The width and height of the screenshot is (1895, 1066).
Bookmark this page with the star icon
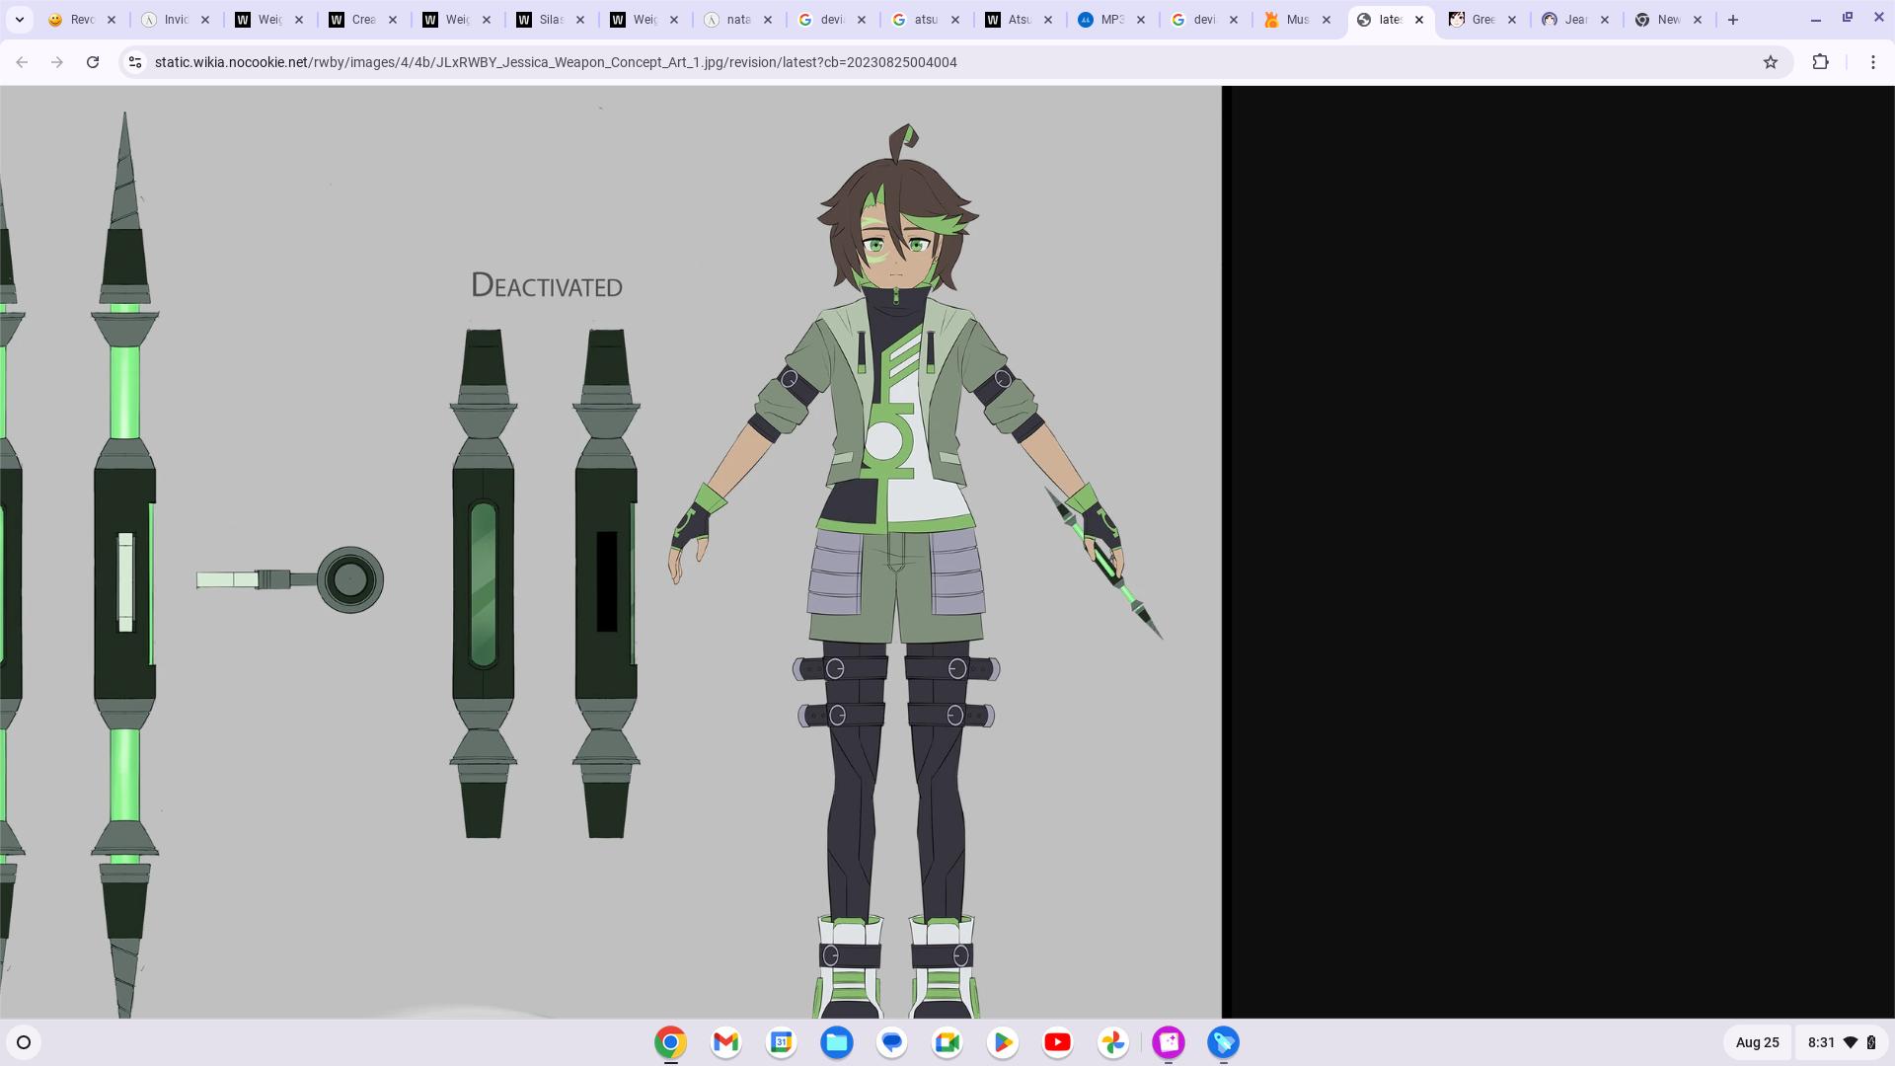point(1771,62)
